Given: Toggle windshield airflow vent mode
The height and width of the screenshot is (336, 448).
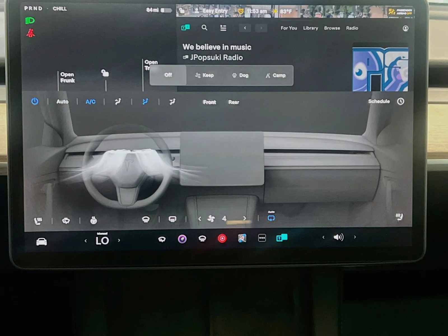Looking at the screenshot, I should point(118,102).
